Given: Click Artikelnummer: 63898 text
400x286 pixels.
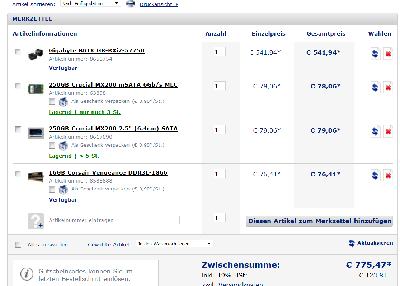Looking at the screenshot, I should (x=77, y=93).
